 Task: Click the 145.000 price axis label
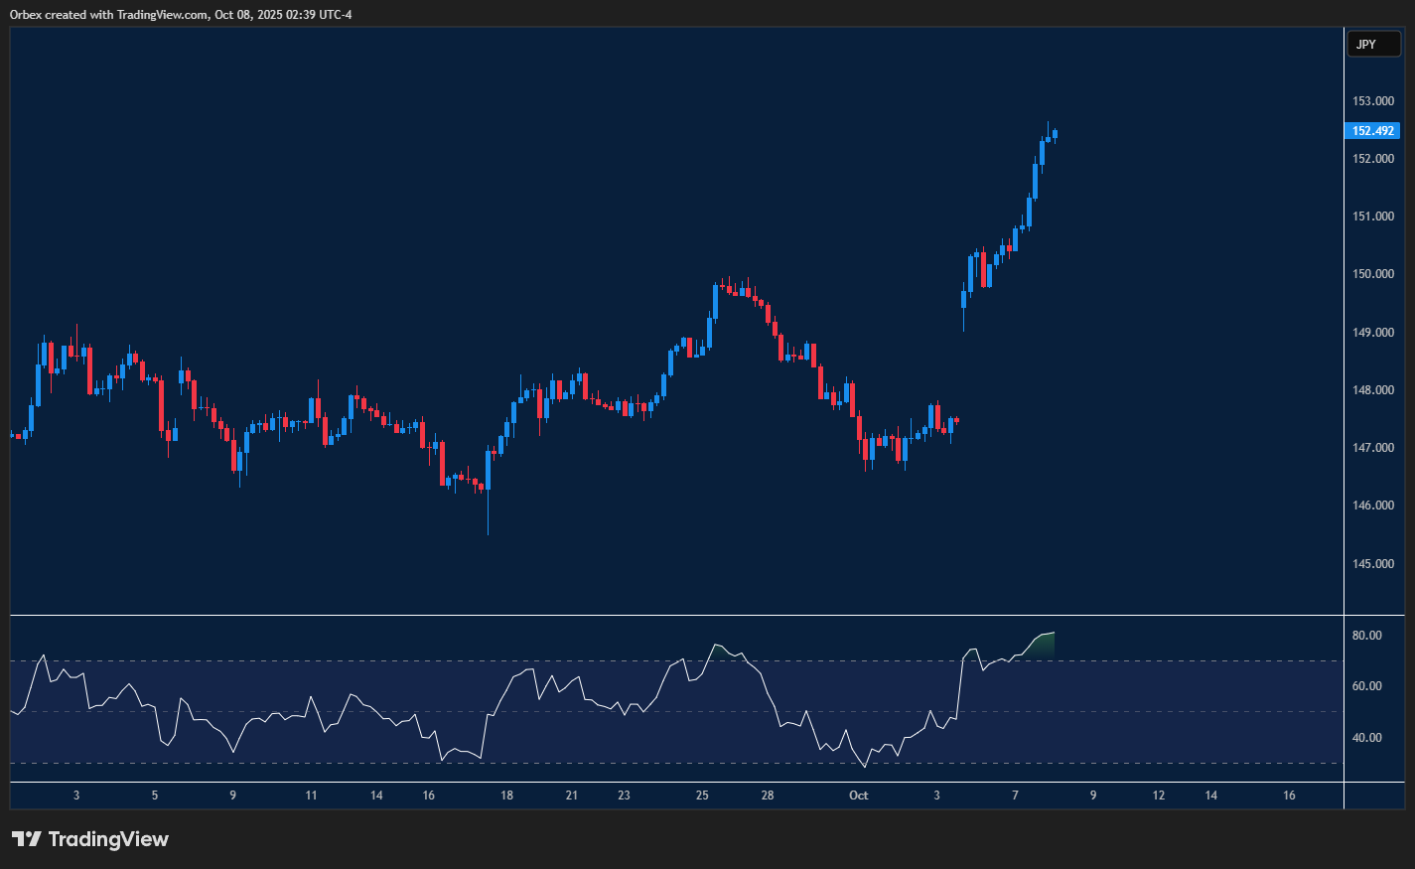point(1373,564)
